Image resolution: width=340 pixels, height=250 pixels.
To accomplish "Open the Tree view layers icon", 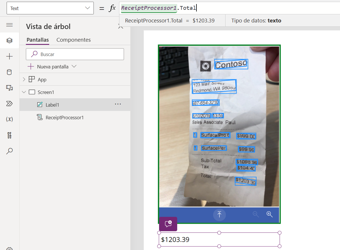I will pyautogui.click(x=9, y=41).
